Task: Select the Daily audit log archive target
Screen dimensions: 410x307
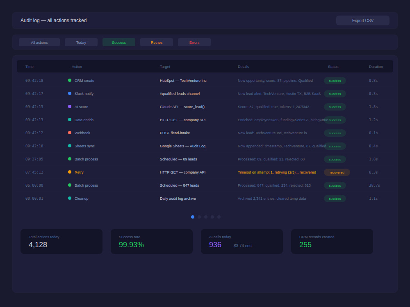Action: coord(178,199)
